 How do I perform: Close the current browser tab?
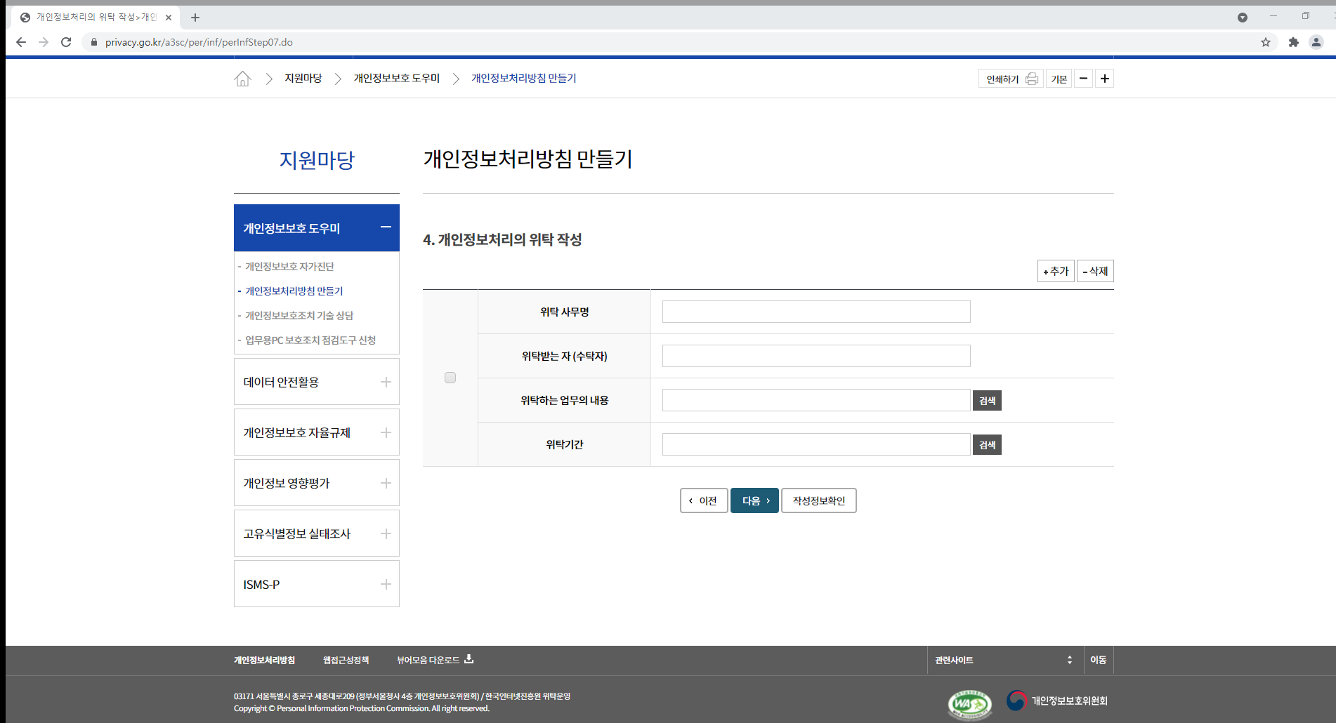point(169,18)
